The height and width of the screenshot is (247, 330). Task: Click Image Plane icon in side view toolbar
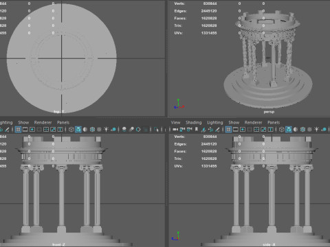[203, 130]
